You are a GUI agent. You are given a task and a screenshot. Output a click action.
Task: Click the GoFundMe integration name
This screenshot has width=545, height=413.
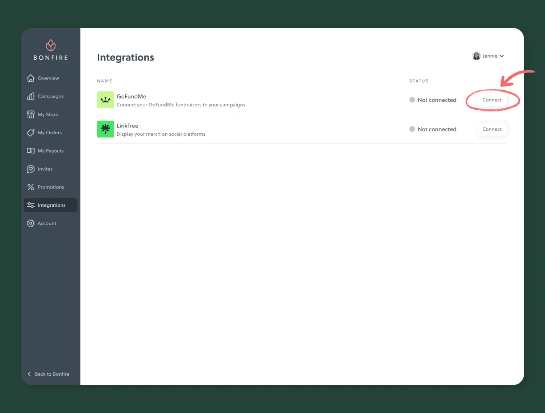pyautogui.click(x=132, y=96)
